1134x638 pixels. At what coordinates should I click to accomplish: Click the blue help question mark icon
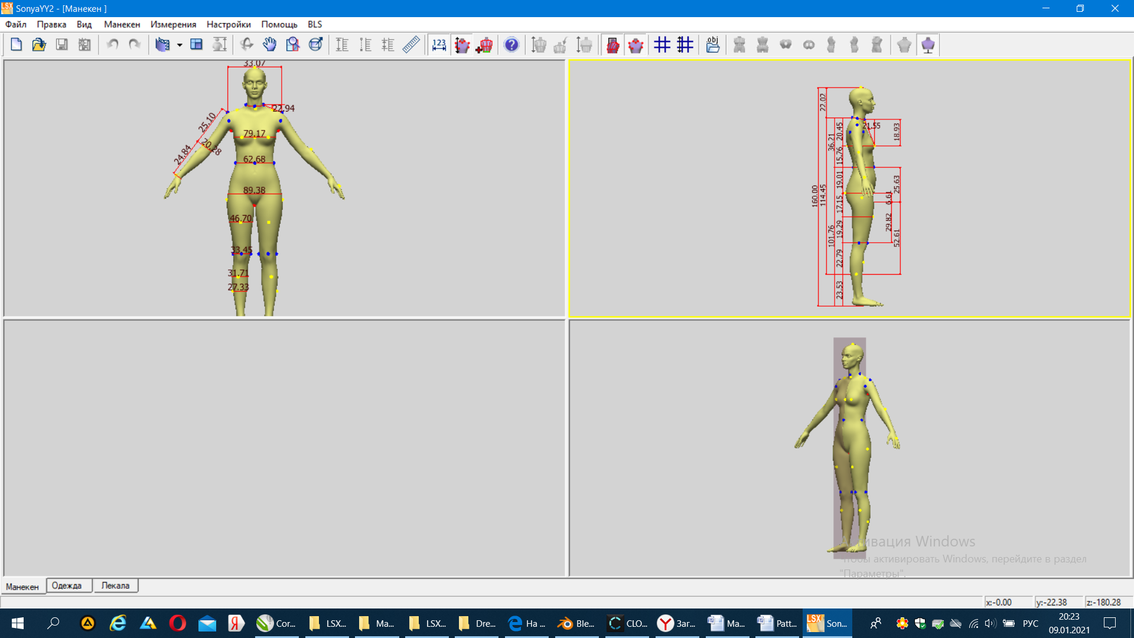(511, 45)
